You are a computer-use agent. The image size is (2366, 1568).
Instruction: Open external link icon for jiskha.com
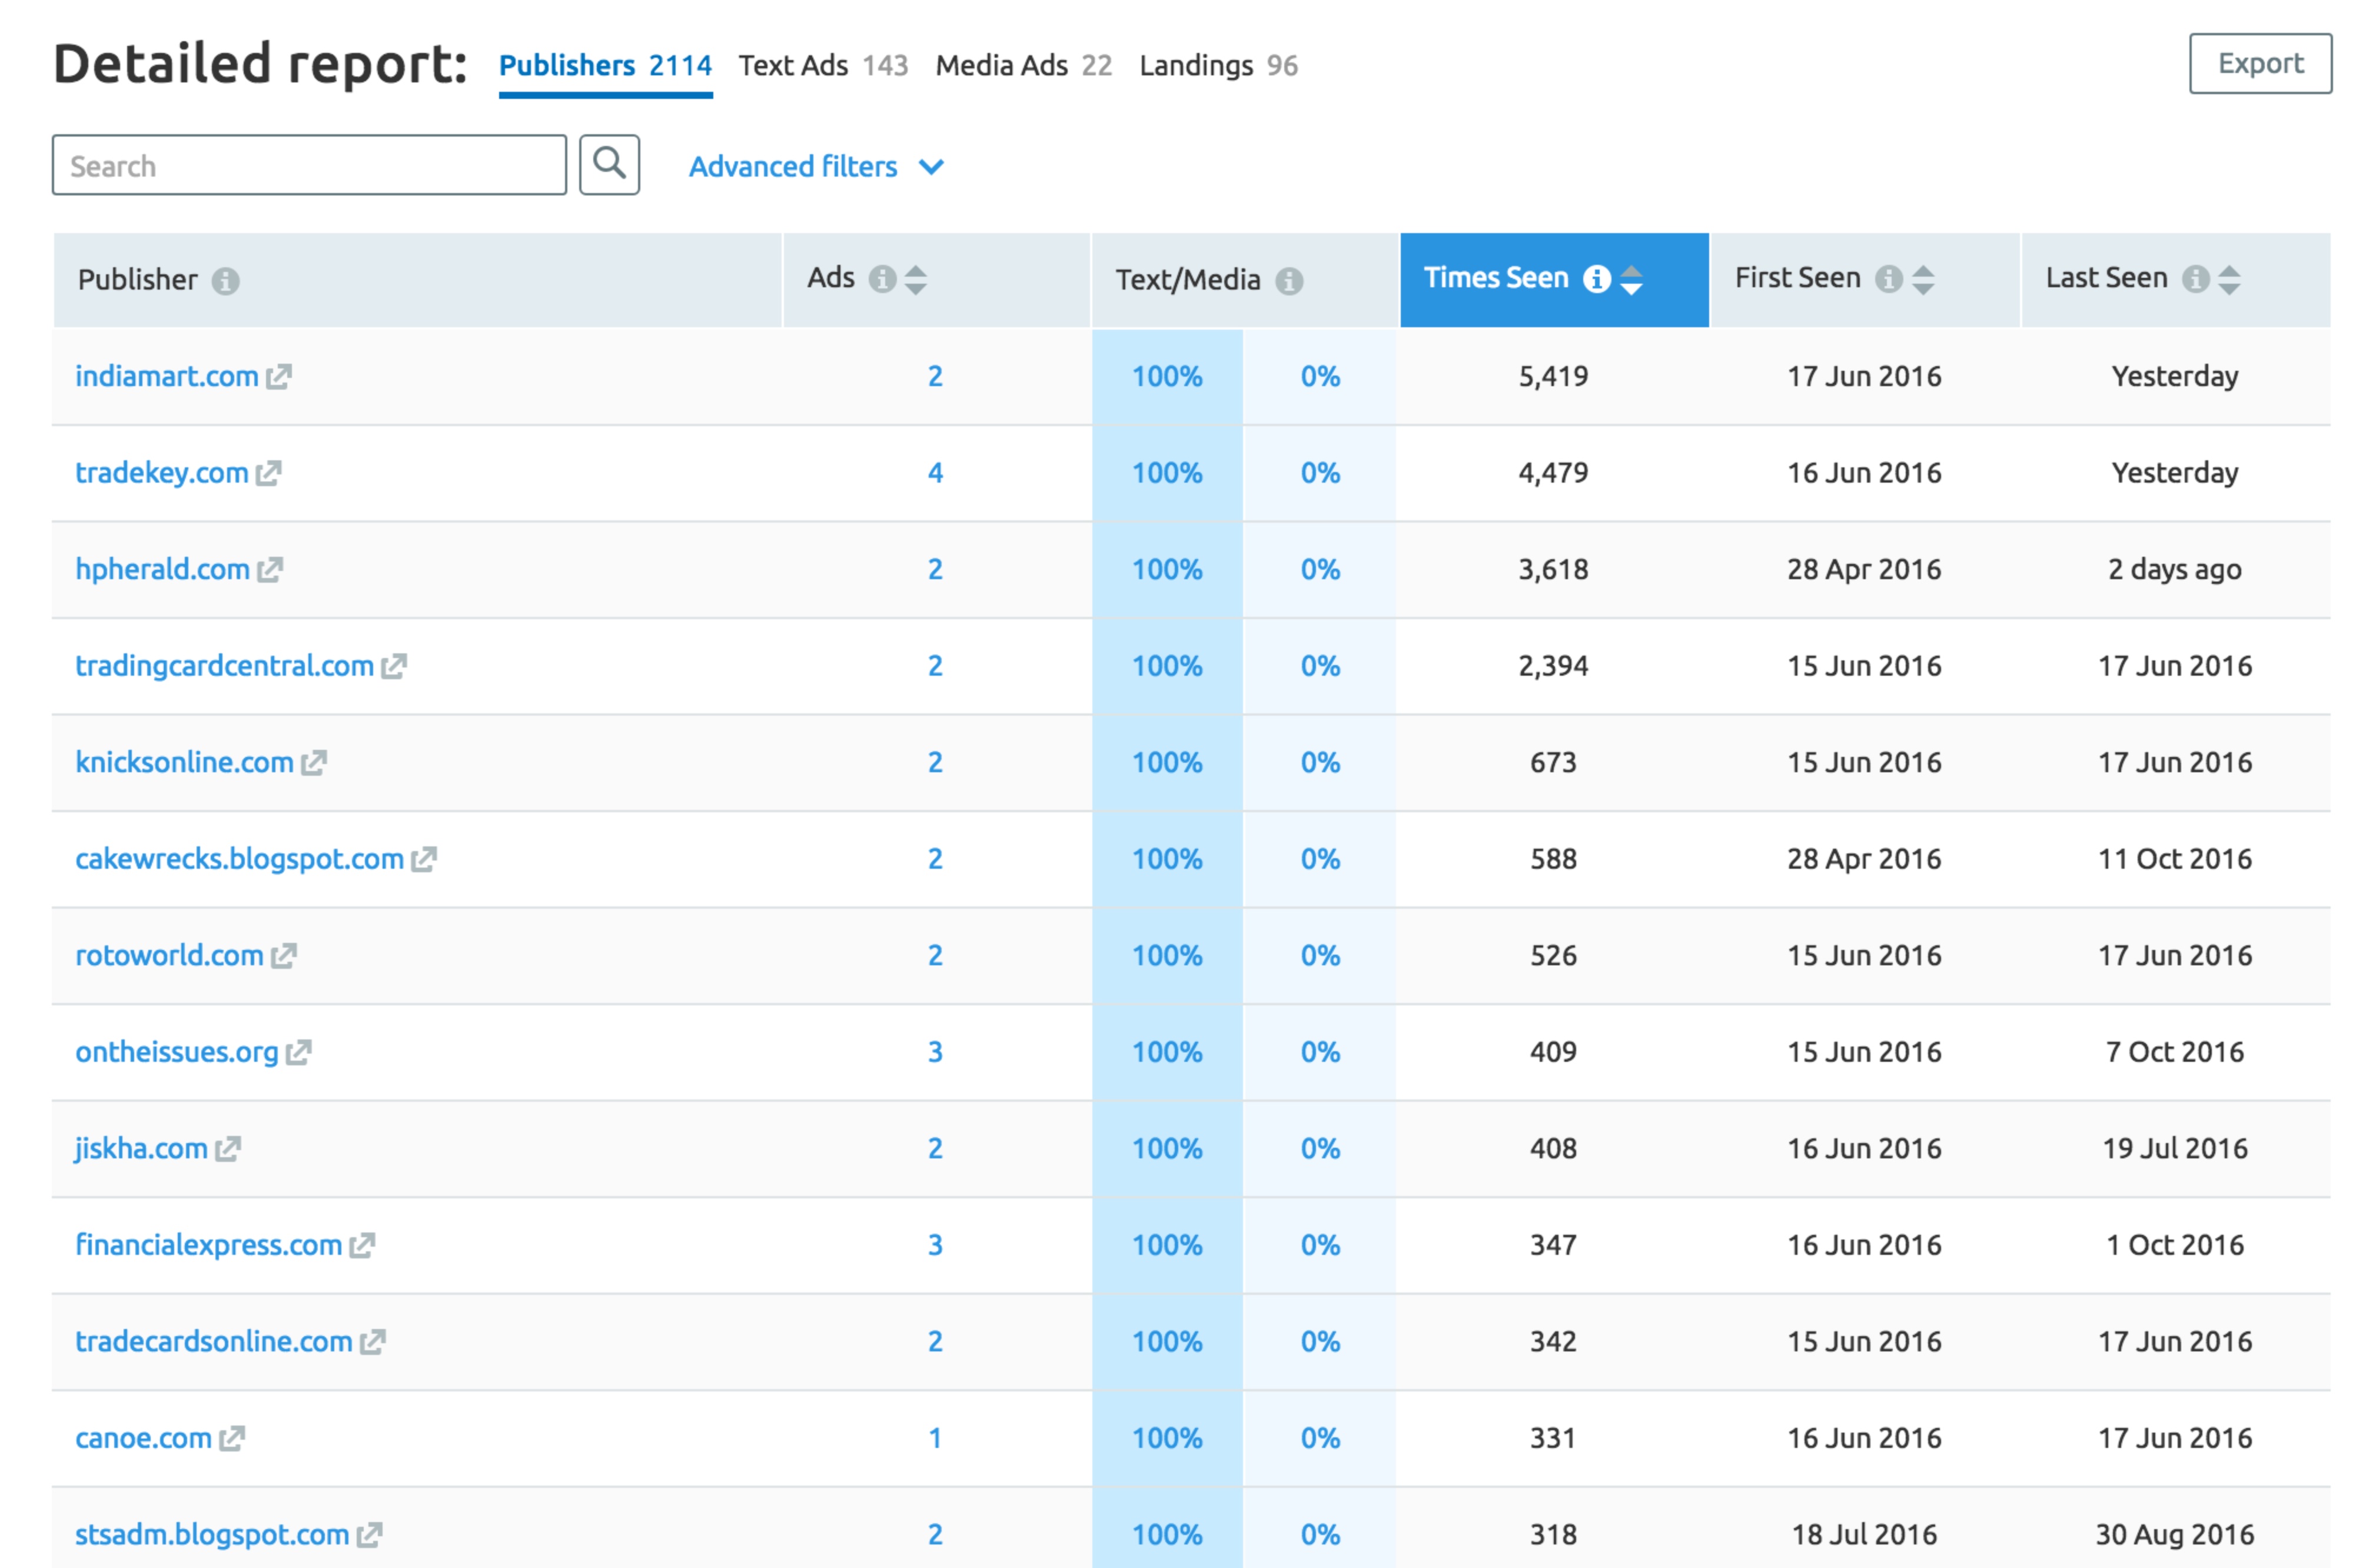(228, 1148)
